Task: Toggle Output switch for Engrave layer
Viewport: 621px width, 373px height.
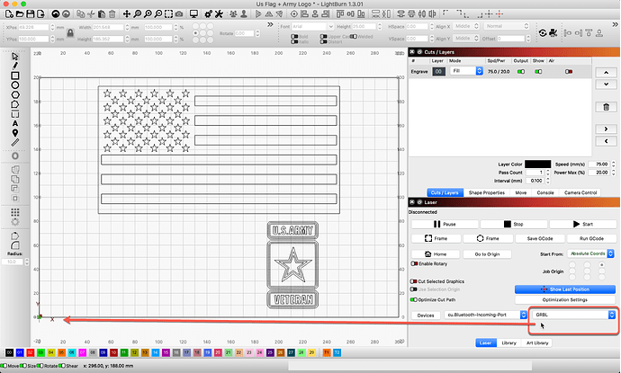Action: (521, 72)
